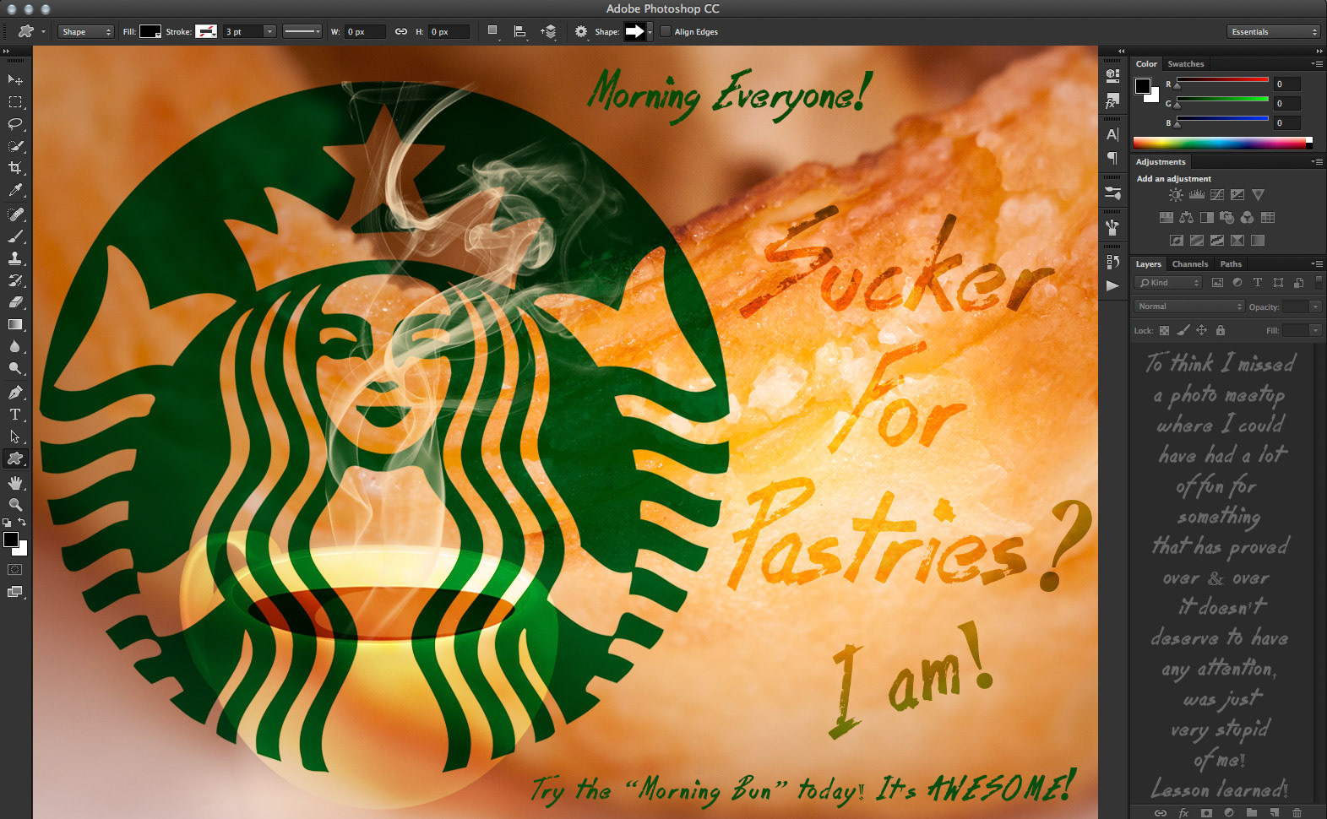Open the Essentials workspace dropdown
The height and width of the screenshot is (819, 1327).
click(1273, 32)
